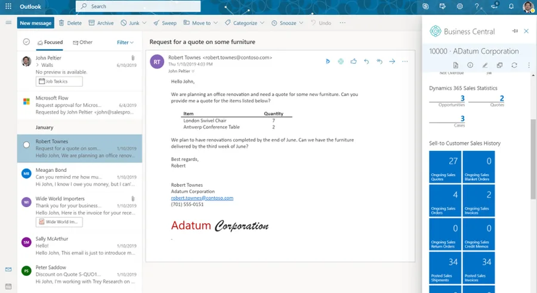Screen dimensions: 537x293
Task: Click the Microsoft Flow icon on the email
Action: coord(328,61)
